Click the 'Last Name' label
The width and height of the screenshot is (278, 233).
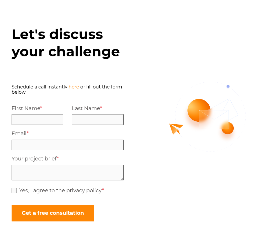click(x=86, y=108)
